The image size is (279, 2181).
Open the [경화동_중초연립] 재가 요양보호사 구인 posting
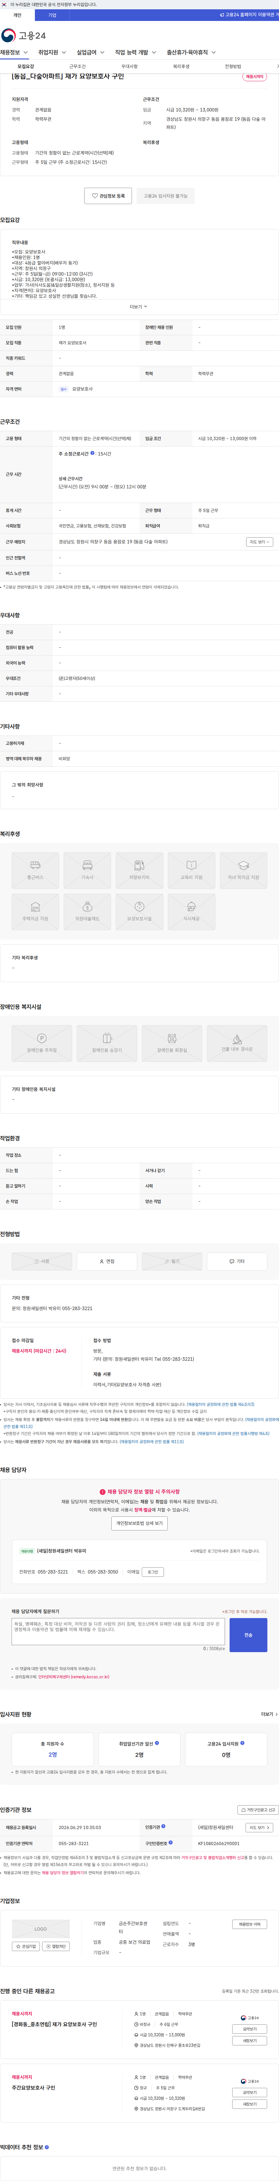pyautogui.click(x=54, y=2024)
